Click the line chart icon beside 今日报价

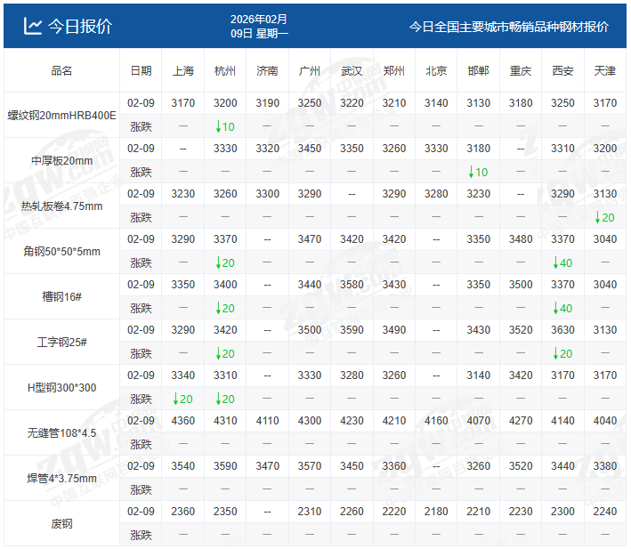click(32, 26)
